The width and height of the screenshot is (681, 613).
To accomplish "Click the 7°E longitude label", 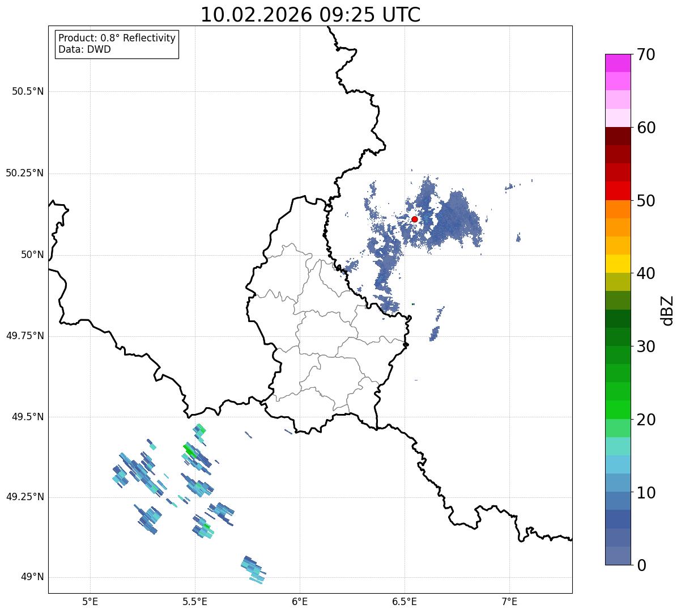I will (x=509, y=601).
